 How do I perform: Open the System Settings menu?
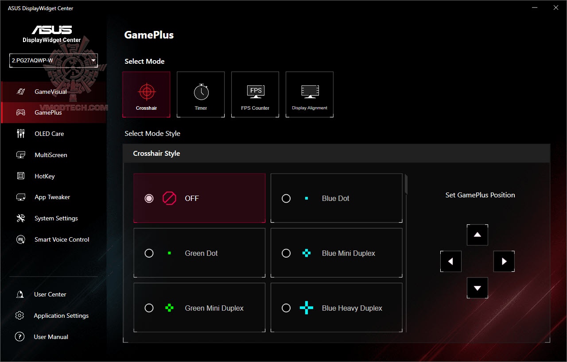pyautogui.click(x=53, y=218)
